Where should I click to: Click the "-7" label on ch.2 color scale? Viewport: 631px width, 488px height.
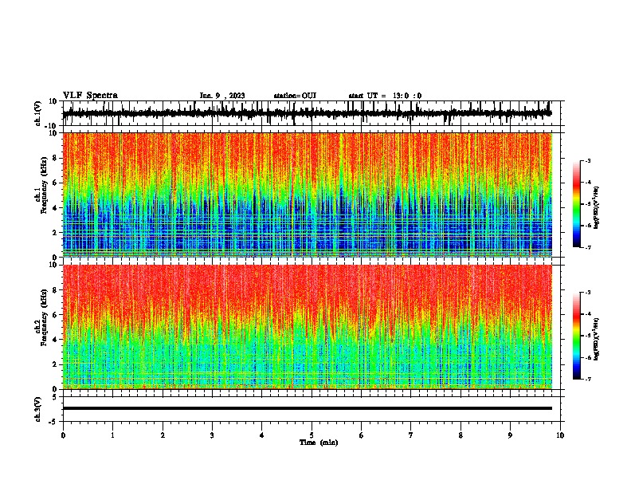pos(587,380)
